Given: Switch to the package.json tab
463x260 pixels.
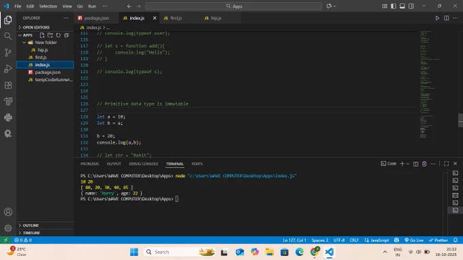Looking at the screenshot, I should coord(96,18).
